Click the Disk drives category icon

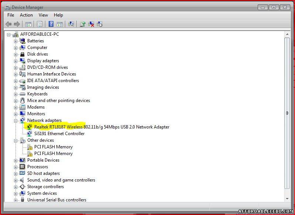point(22,54)
